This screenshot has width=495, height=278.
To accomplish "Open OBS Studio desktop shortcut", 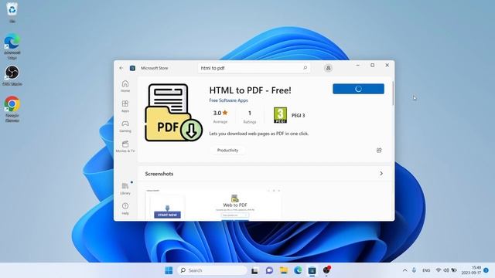I will [12, 76].
